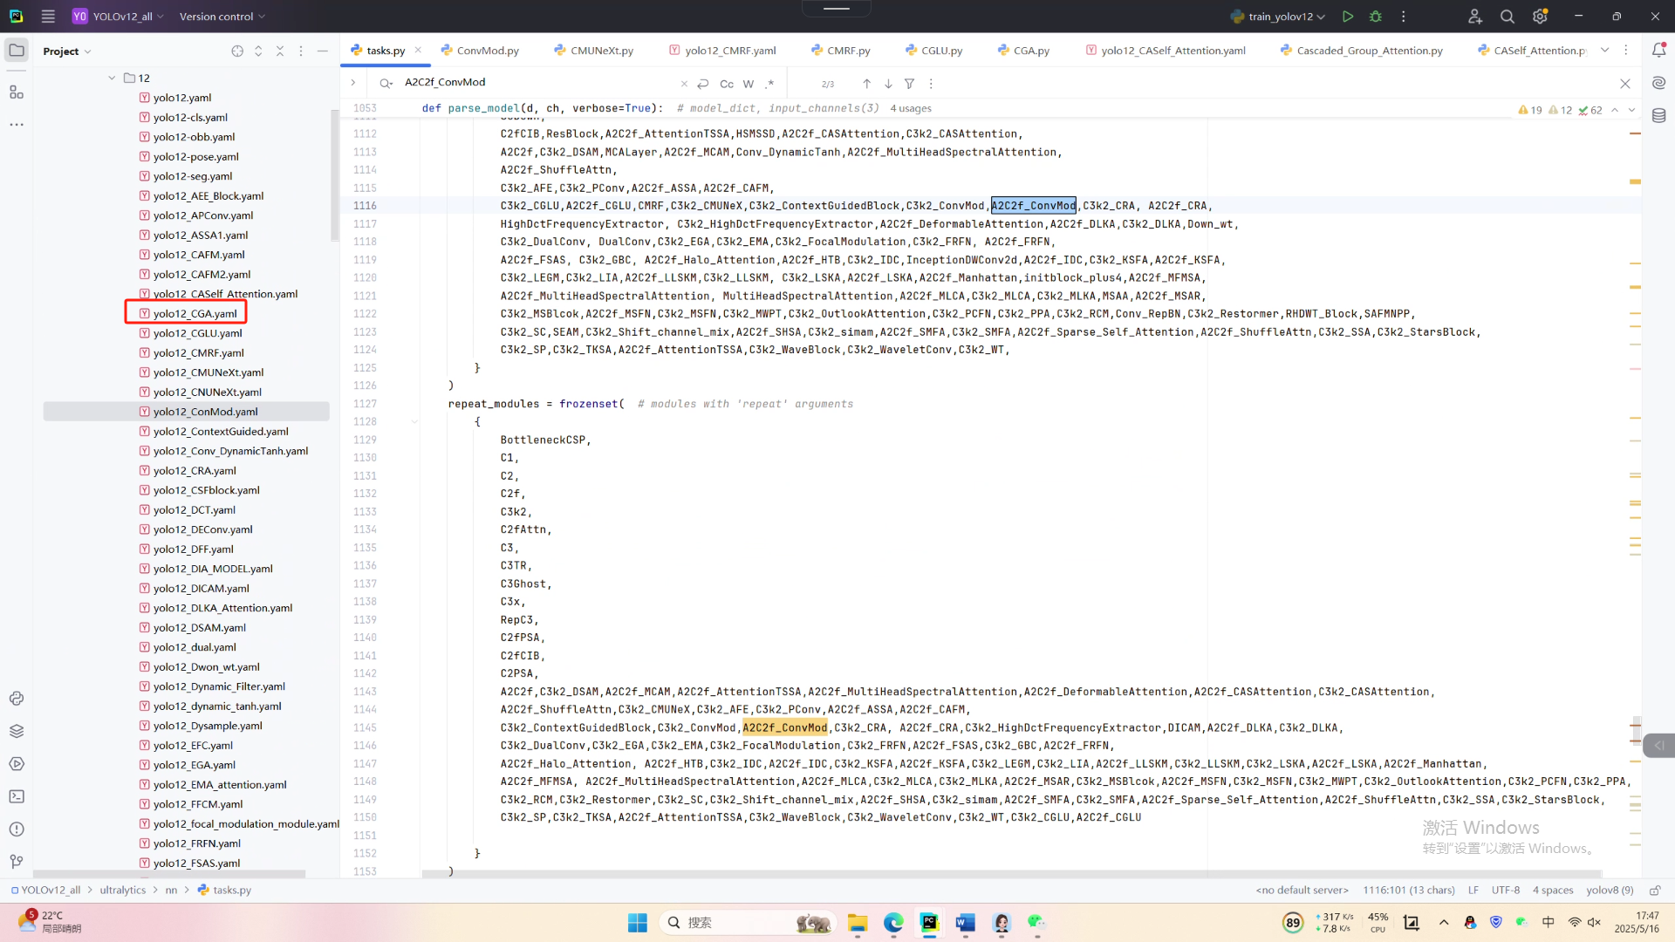Toggle Match Case in search bar

727,84
